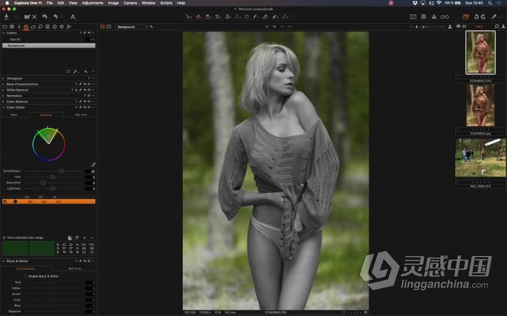Click the Layers panel help question mark
This screenshot has width=507, height=316.
(x=81, y=33)
